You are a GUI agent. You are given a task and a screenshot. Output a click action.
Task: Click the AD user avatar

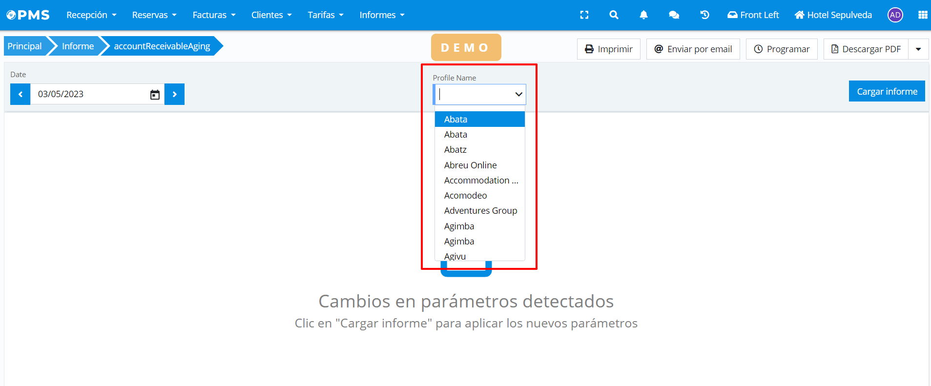tap(895, 15)
